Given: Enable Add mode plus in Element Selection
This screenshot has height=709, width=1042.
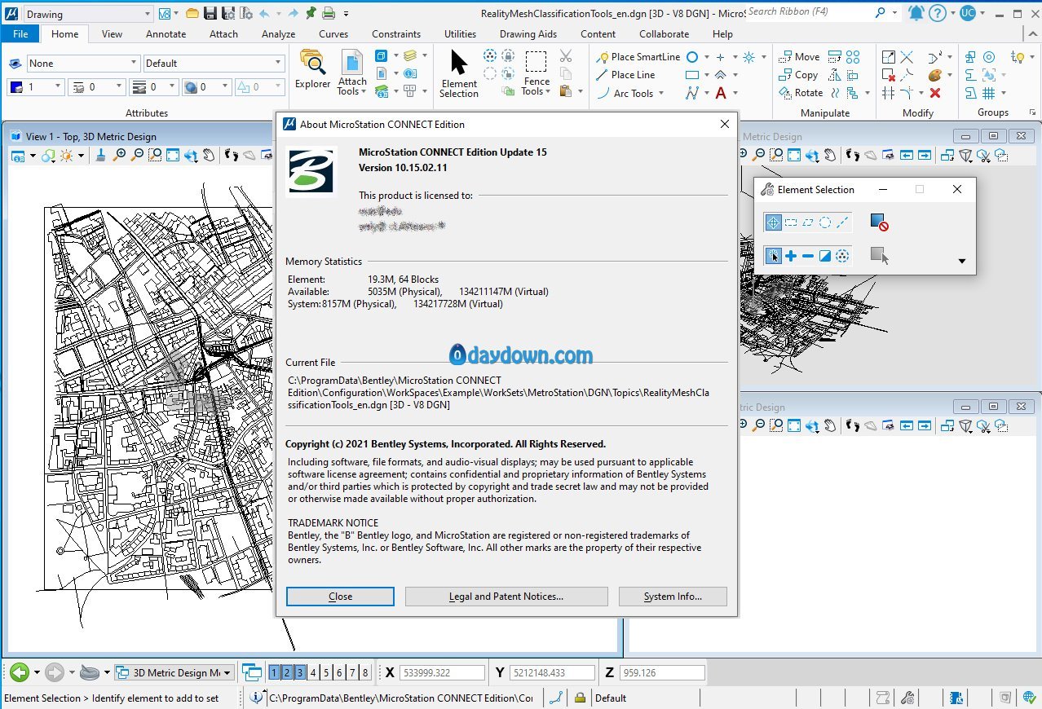Looking at the screenshot, I should 791,256.
